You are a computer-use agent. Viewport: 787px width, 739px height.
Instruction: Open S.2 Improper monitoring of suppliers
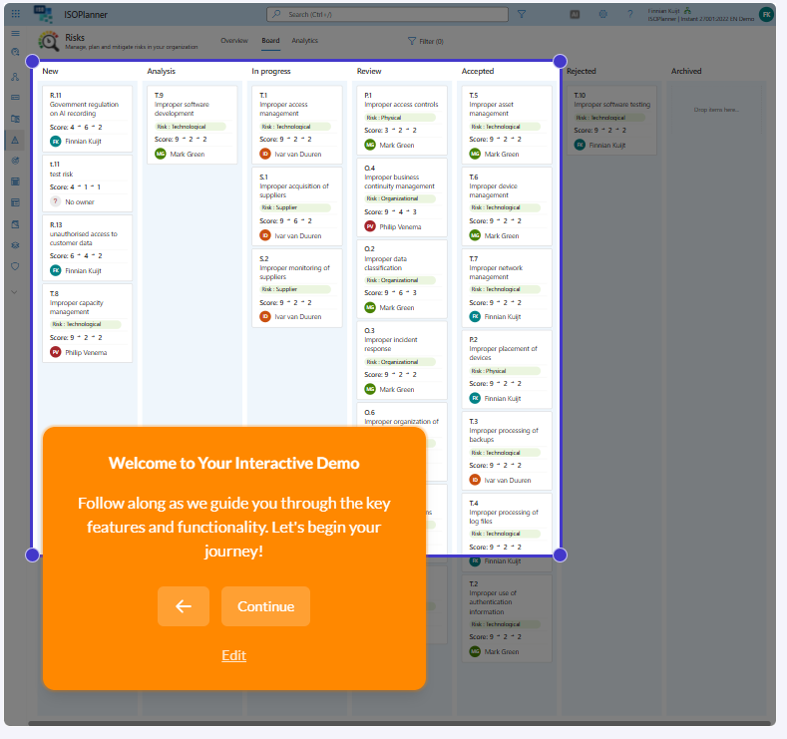point(297,288)
